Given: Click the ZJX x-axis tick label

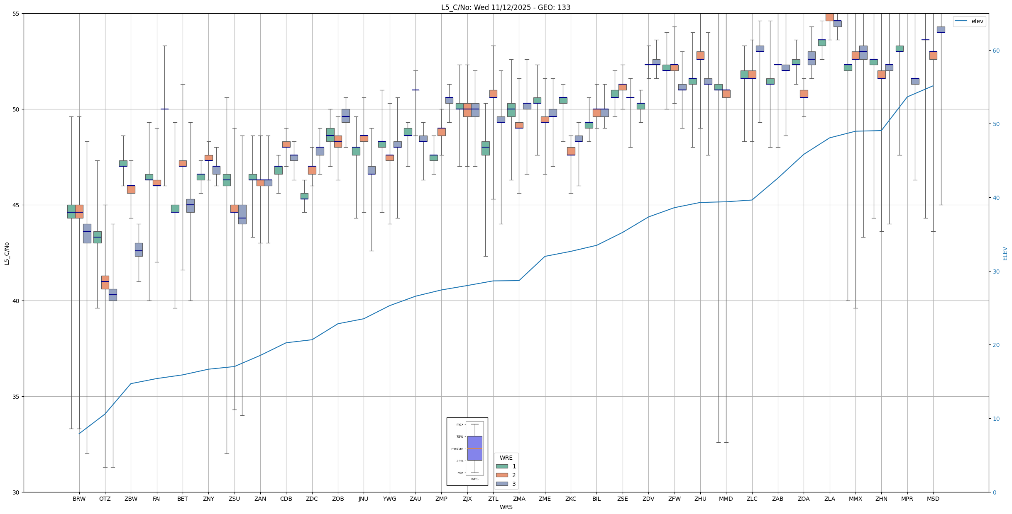Looking at the screenshot, I should 467,499.
